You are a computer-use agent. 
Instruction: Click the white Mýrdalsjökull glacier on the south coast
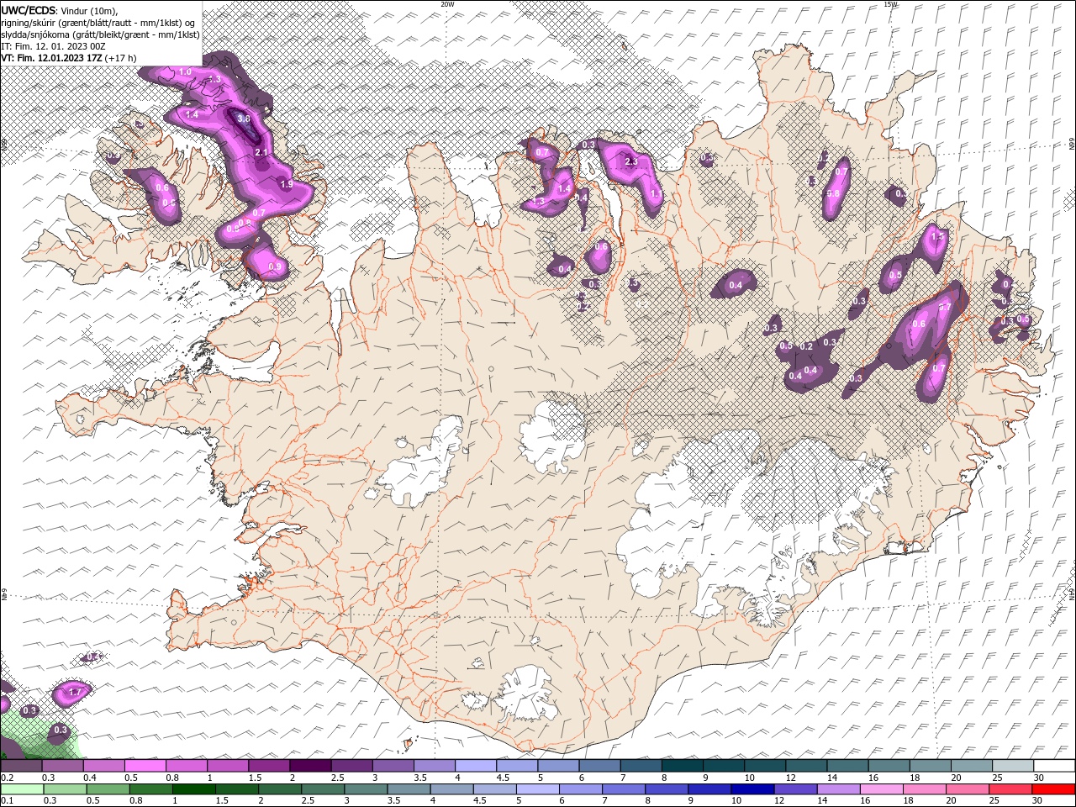click(x=525, y=695)
